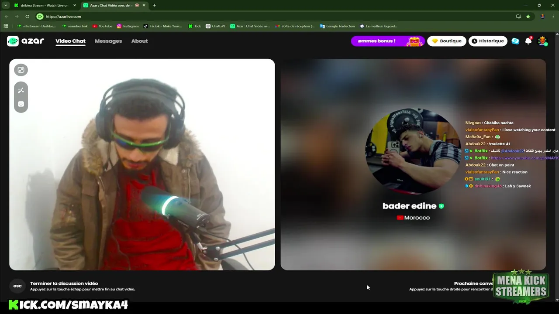
Task: Open the Messages tab
Action: click(x=108, y=41)
